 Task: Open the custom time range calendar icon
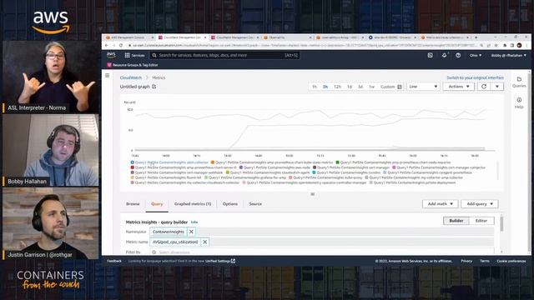click(x=400, y=87)
